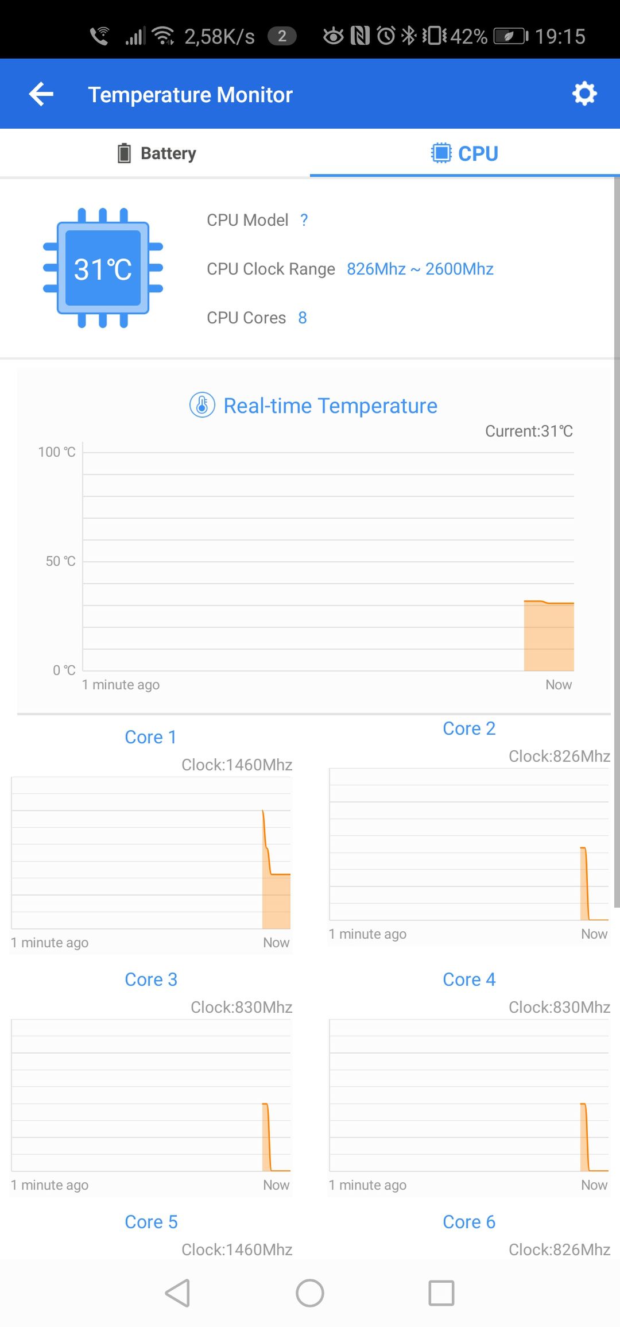
Task: Tap the thermometer icon beside Real-time Temperature
Action: tap(202, 405)
